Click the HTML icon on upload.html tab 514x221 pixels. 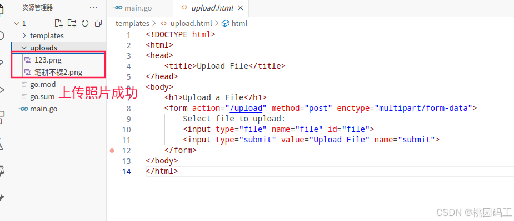click(184, 8)
